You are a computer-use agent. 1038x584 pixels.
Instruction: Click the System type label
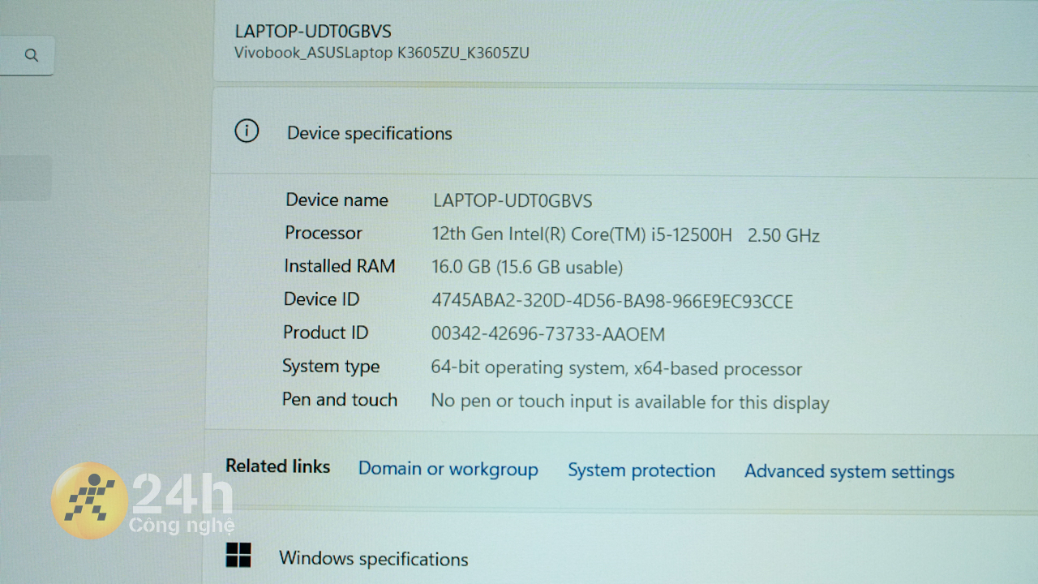pos(331,367)
